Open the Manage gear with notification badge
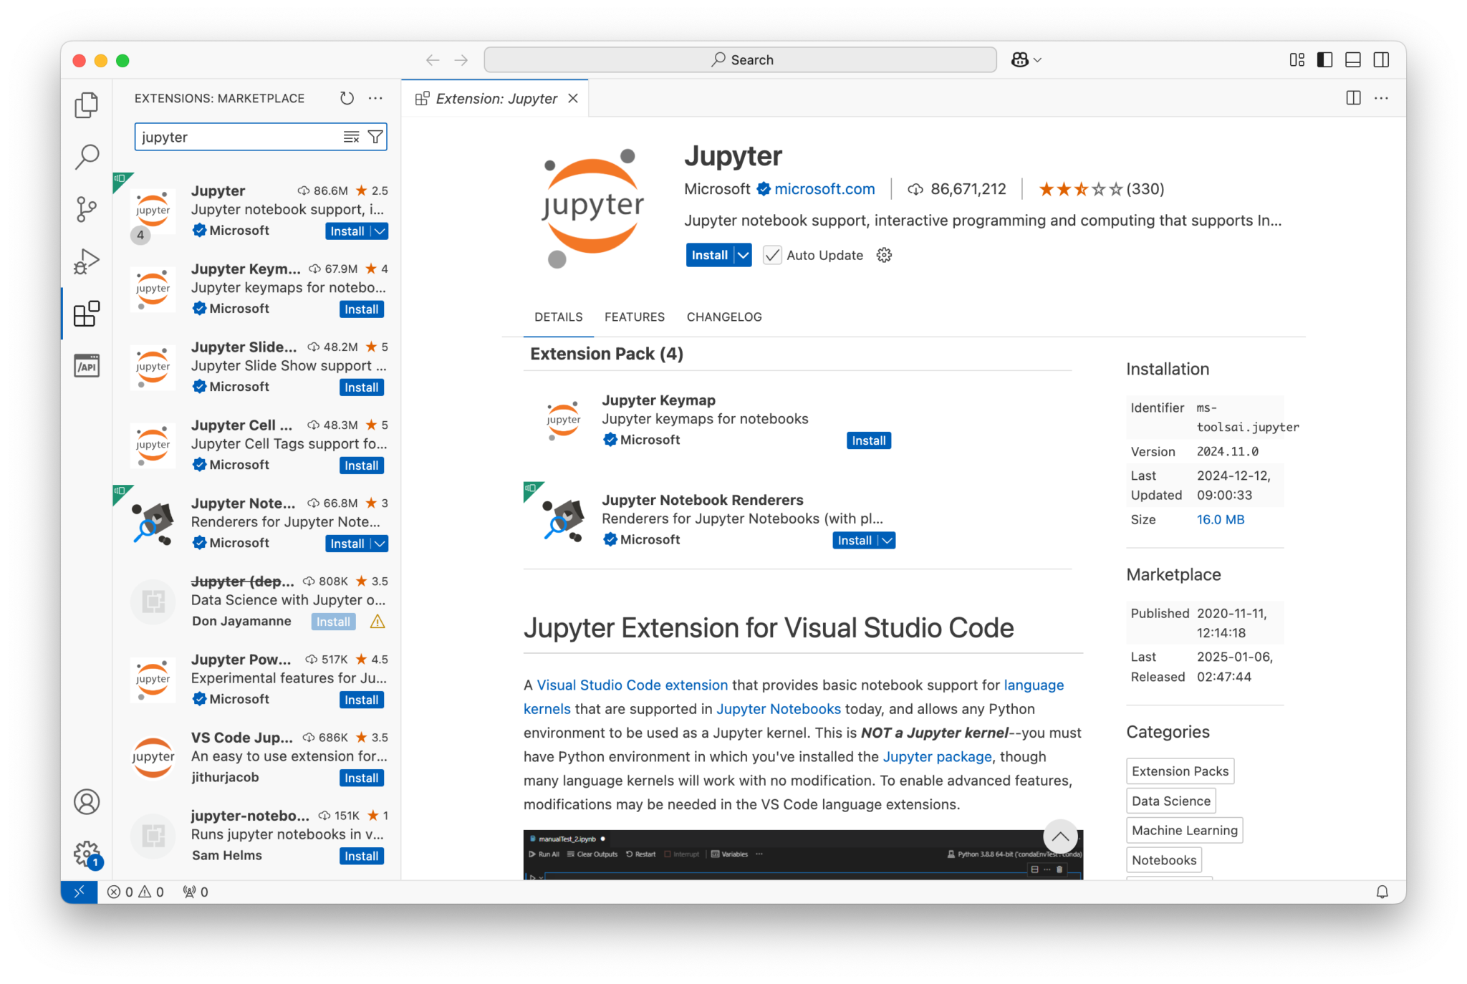 click(87, 852)
